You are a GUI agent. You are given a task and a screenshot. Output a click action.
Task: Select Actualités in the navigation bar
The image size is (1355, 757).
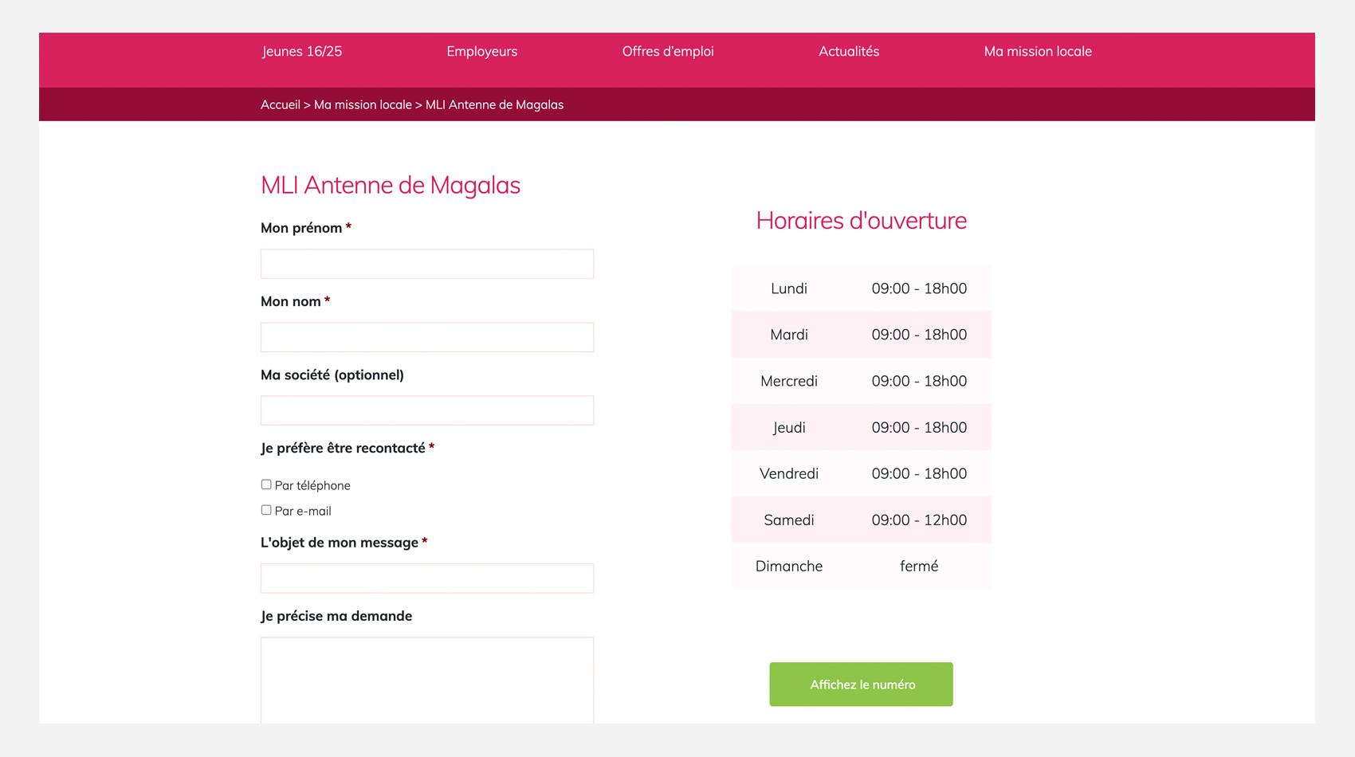[x=848, y=52]
